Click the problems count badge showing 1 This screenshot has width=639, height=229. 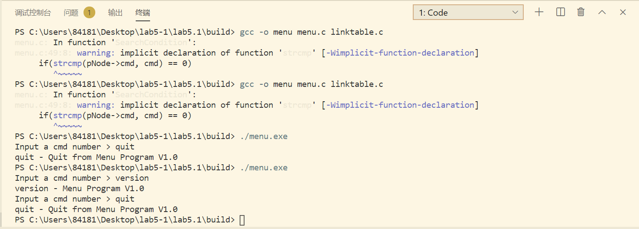point(89,13)
